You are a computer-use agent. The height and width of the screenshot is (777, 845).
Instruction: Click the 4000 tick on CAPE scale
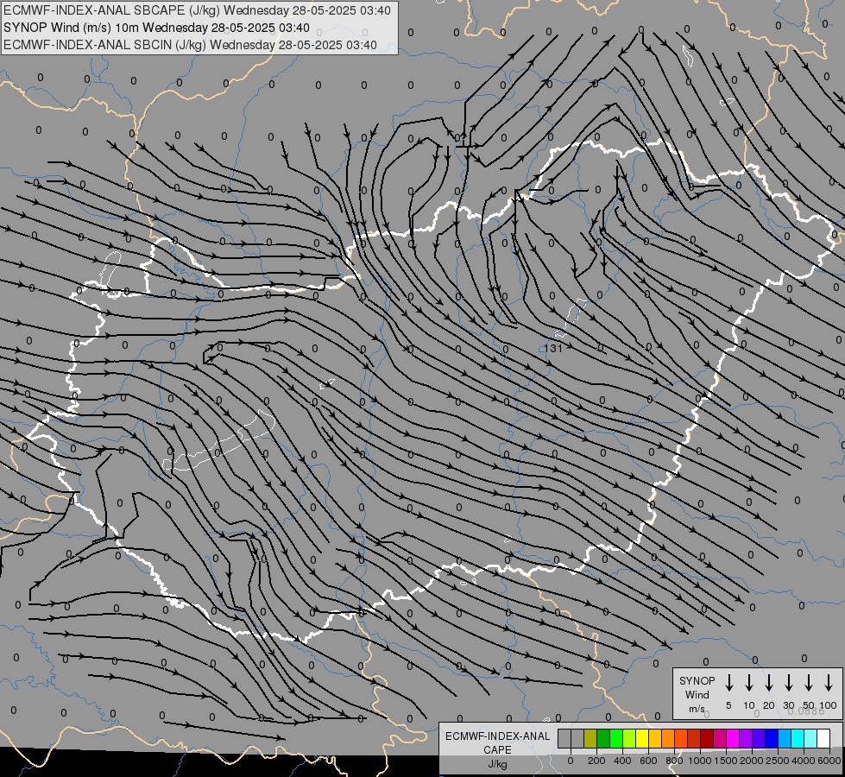[804, 761]
